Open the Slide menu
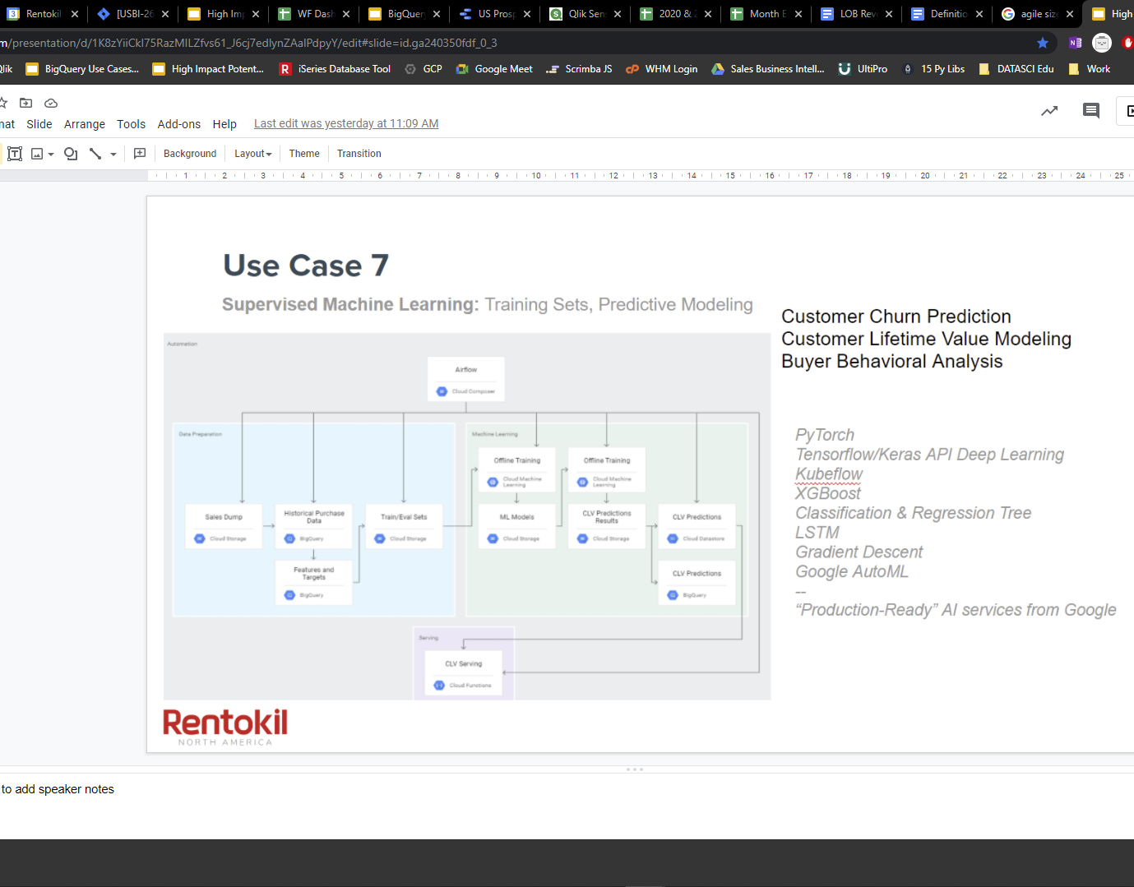1134x887 pixels. point(39,124)
